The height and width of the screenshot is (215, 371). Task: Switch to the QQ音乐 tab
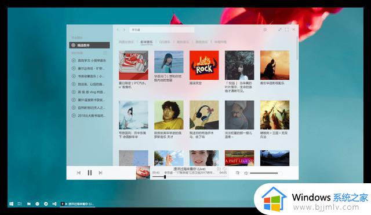point(165,42)
